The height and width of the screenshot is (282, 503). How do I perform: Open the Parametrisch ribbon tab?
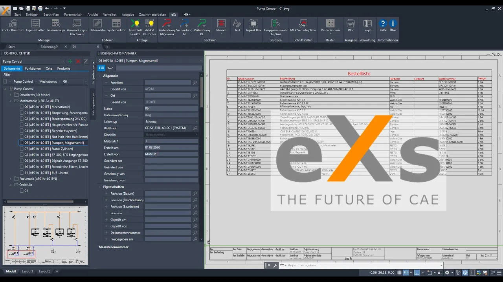click(73, 14)
